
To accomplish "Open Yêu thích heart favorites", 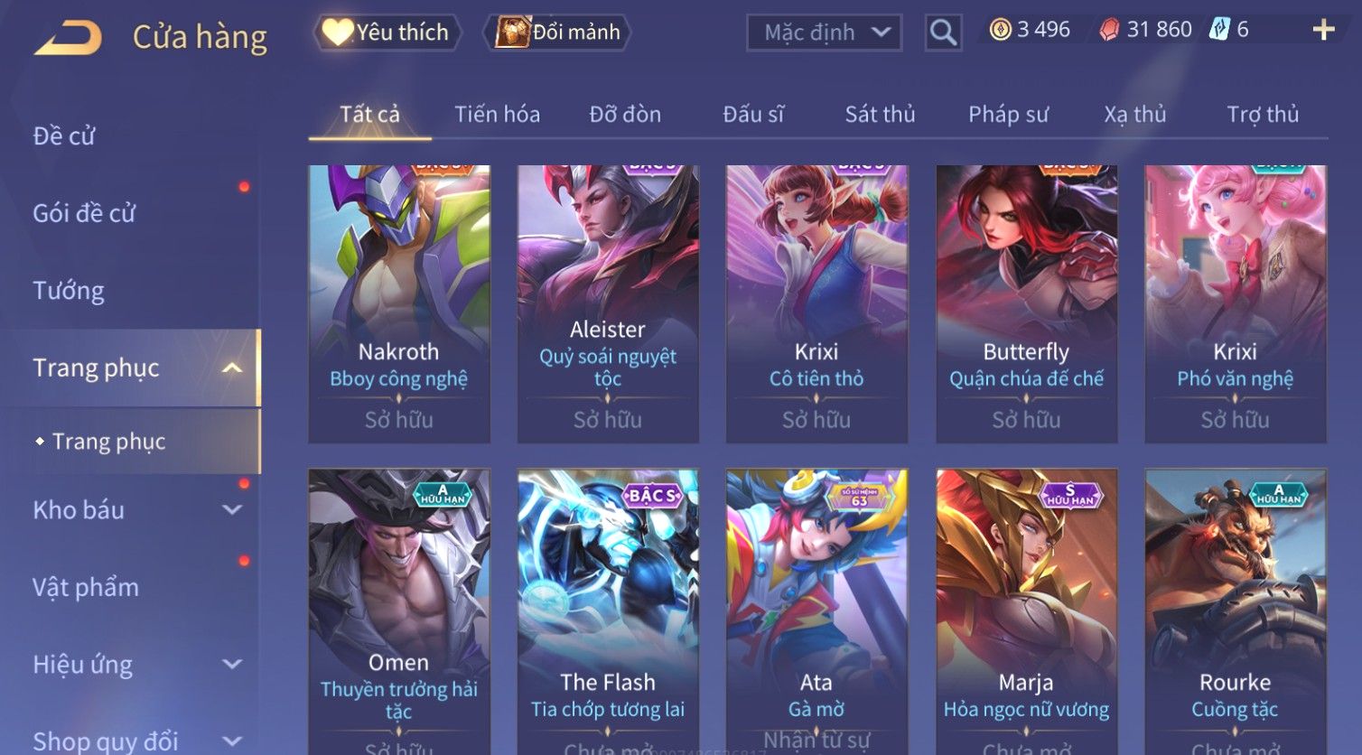I will (387, 33).
